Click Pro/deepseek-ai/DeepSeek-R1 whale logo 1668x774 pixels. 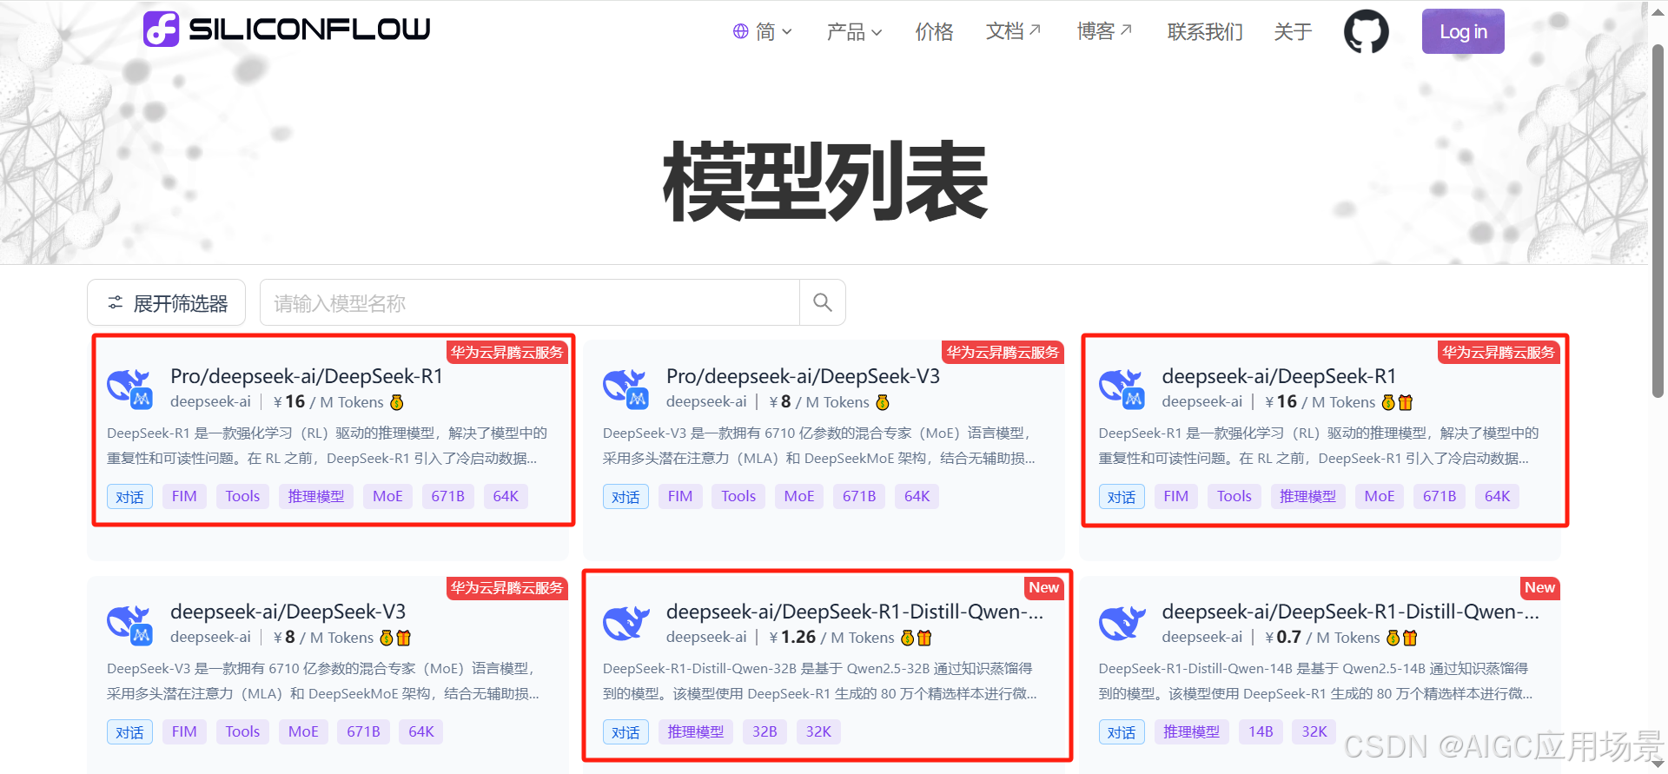pyautogui.click(x=129, y=387)
